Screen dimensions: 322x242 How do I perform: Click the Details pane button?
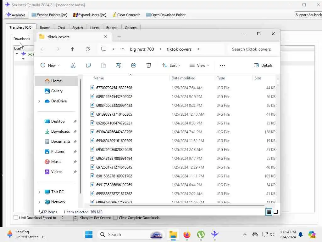pyautogui.click(x=263, y=66)
